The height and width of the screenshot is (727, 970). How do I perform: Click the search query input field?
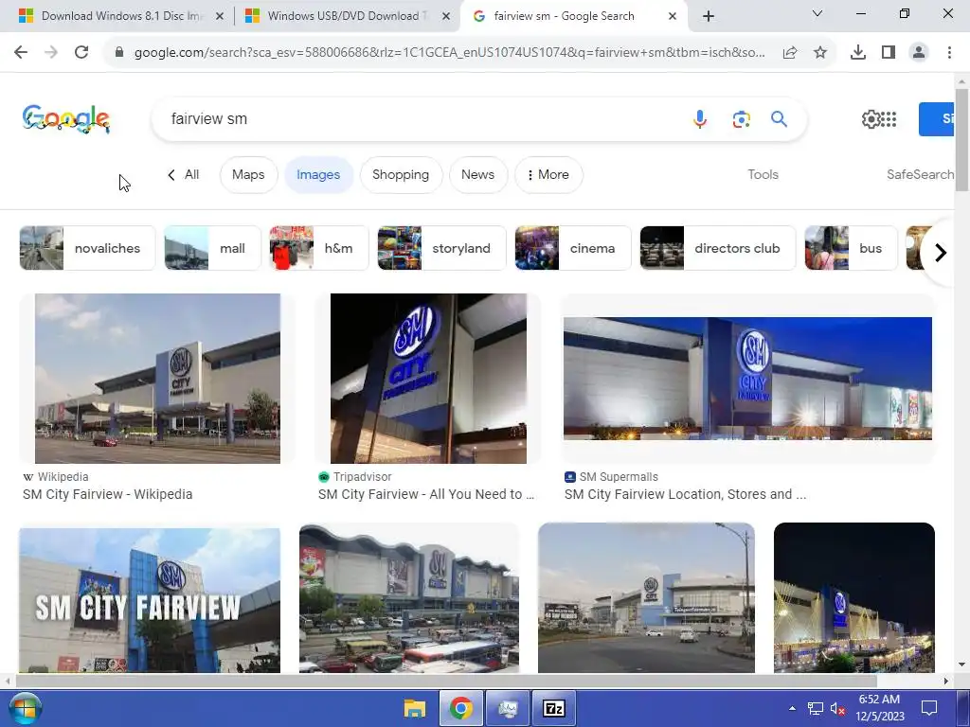pyautogui.click(x=421, y=118)
